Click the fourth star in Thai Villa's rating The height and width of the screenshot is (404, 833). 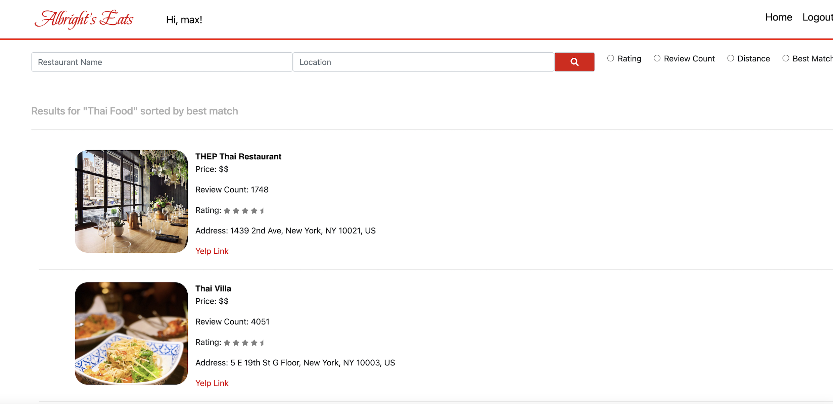[253, 342]
